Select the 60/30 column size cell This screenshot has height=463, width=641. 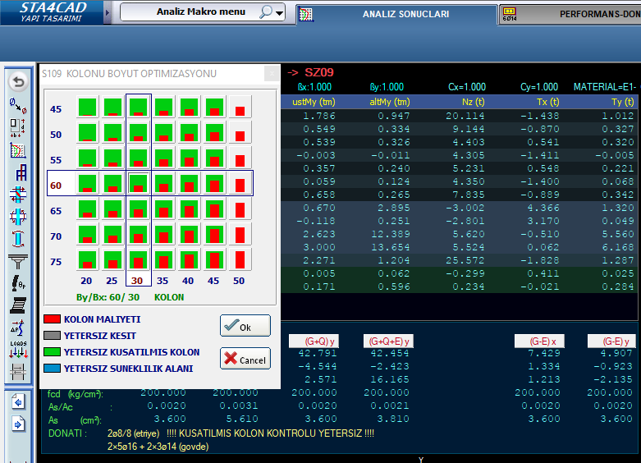[x=139, y=184]
